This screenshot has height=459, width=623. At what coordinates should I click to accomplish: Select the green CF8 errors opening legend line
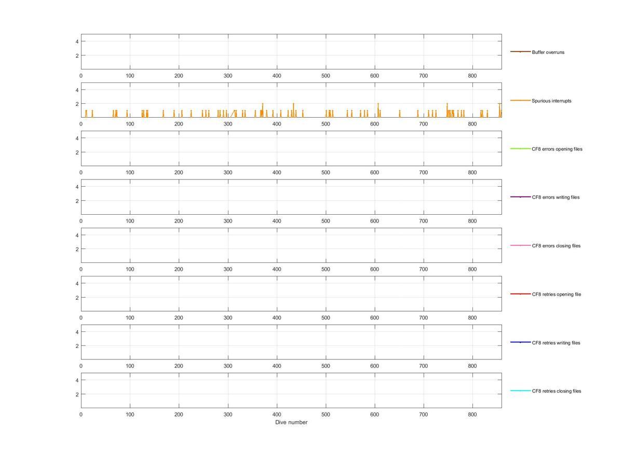click(x=520, y=149)
